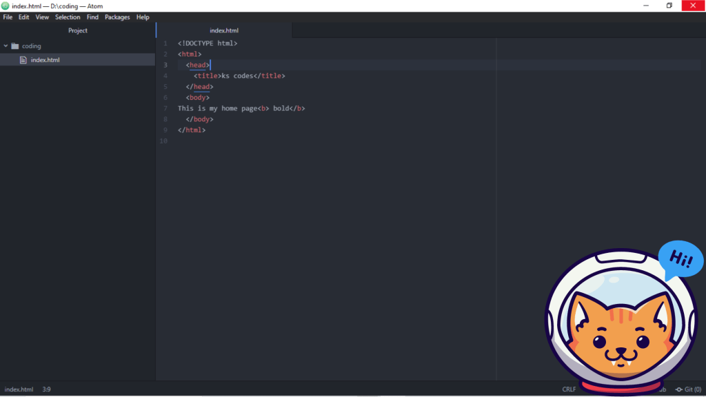Image resolution: width=706 pixels, height=397 pixels.
Task: Open the Help menu
Action: tap(143, 17)
